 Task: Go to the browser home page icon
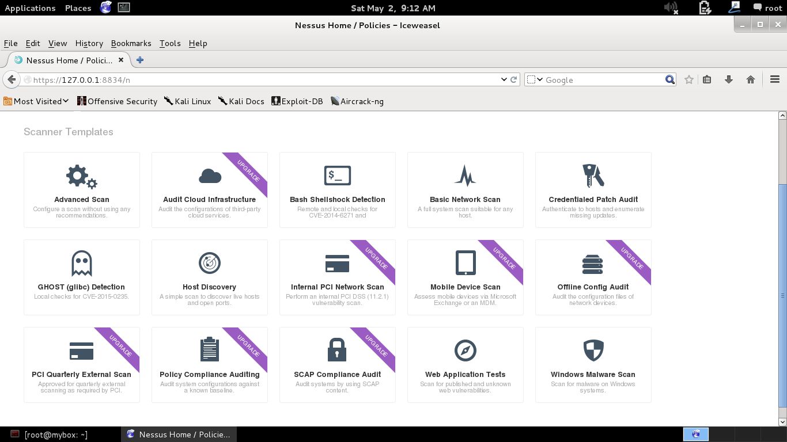tap(751, 80)
